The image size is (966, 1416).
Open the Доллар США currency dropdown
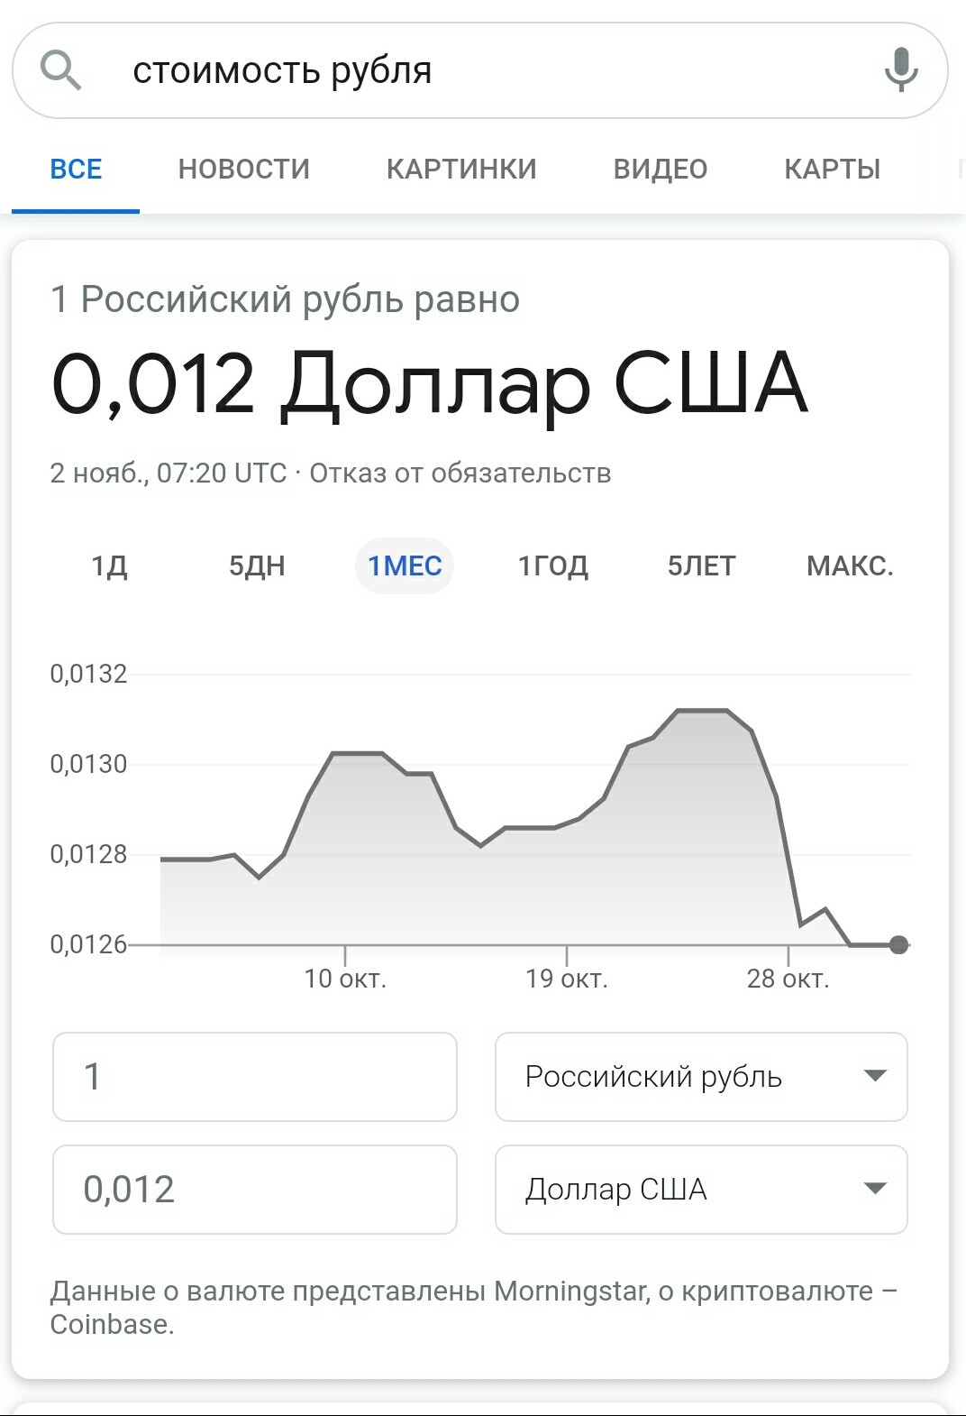[701, 1190]
